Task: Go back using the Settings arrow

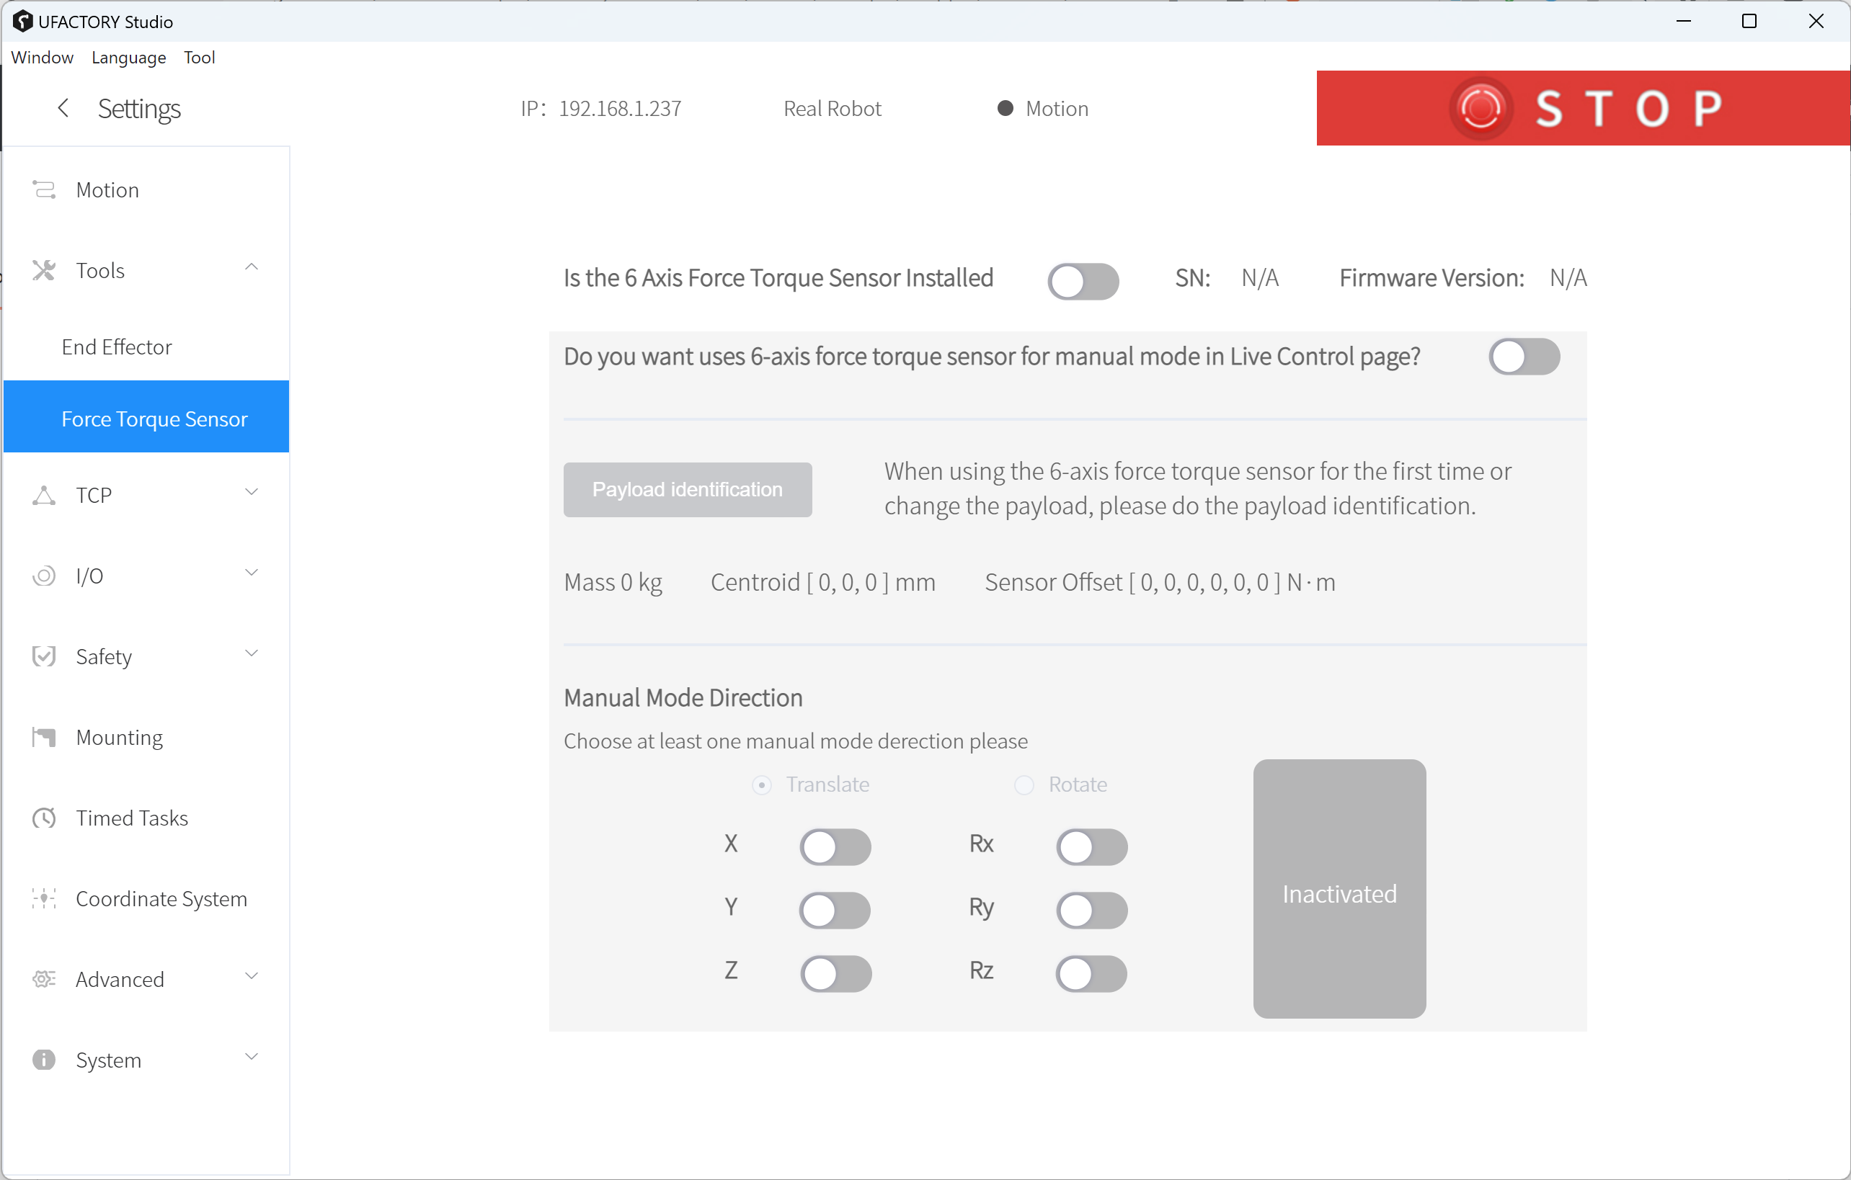Action: click(64, 108)
